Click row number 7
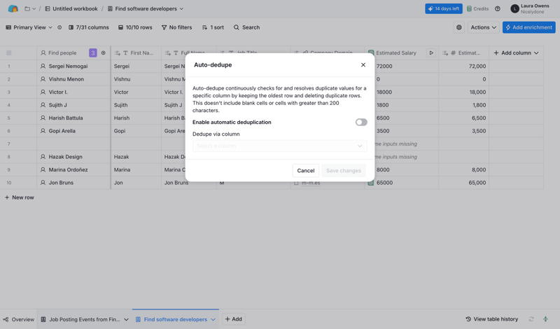This screenshot has width=560, height=329. pyautogui.click(x=9, y=143)
